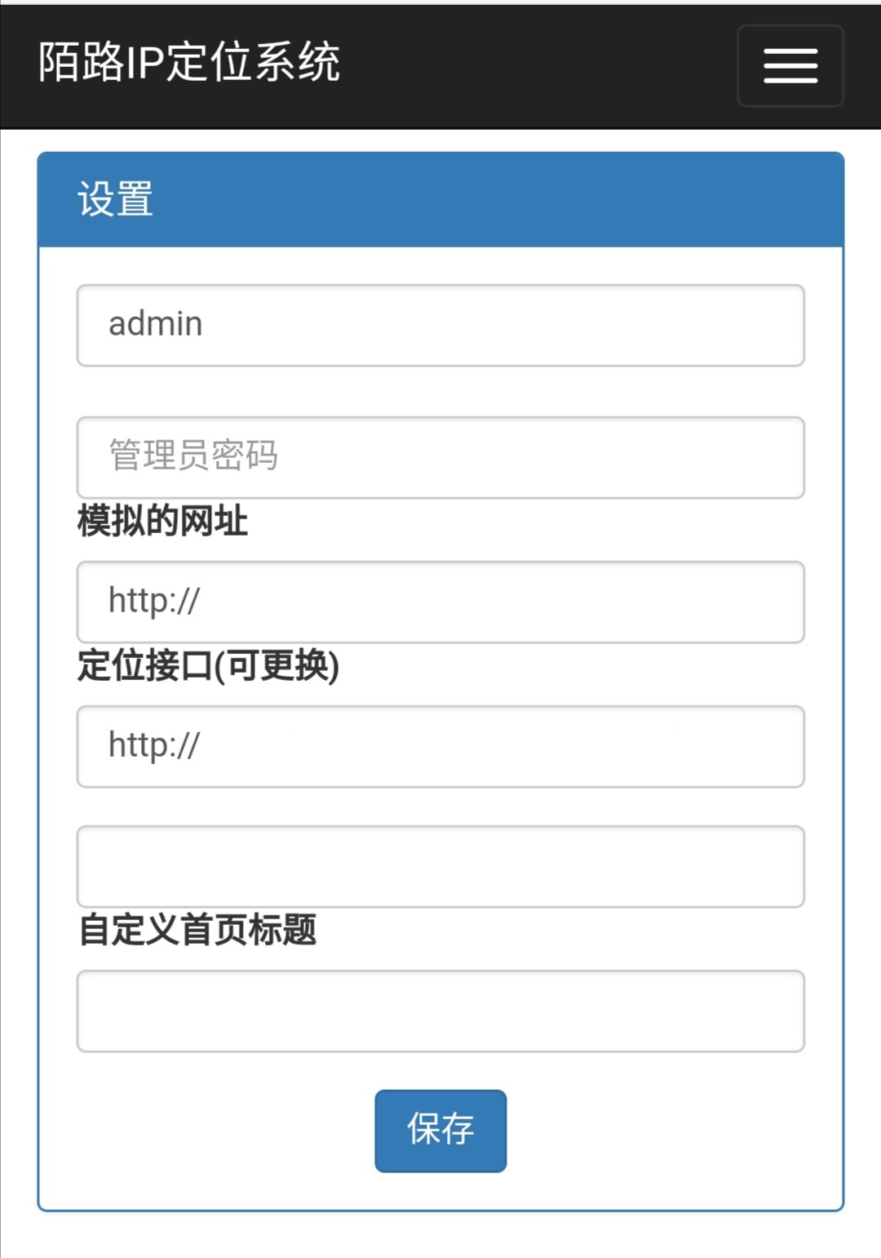This screenshot has width=881, height=1258.
Task: Click the 设置 panel header
Action: point(115,197)
